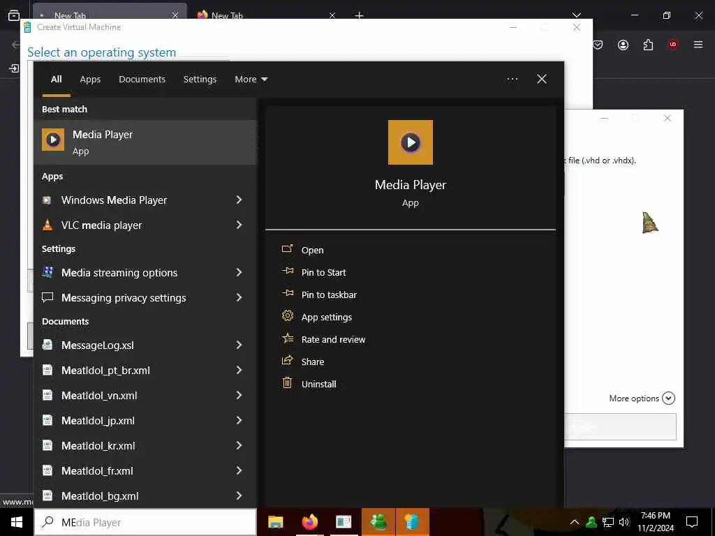
Task: Click the Windows Media Player app icon
Action: click(47, 200)
